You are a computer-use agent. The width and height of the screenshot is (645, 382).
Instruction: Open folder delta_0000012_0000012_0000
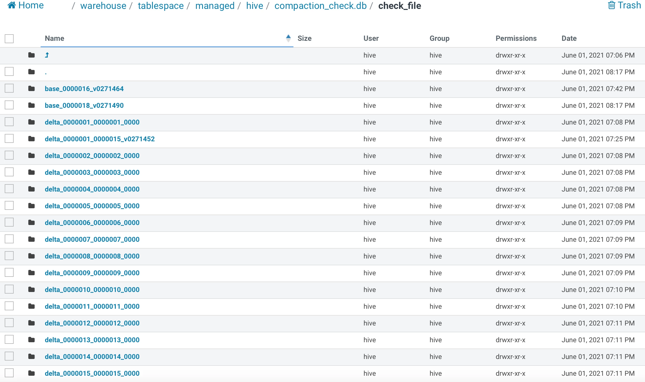(x=92, y=323)
